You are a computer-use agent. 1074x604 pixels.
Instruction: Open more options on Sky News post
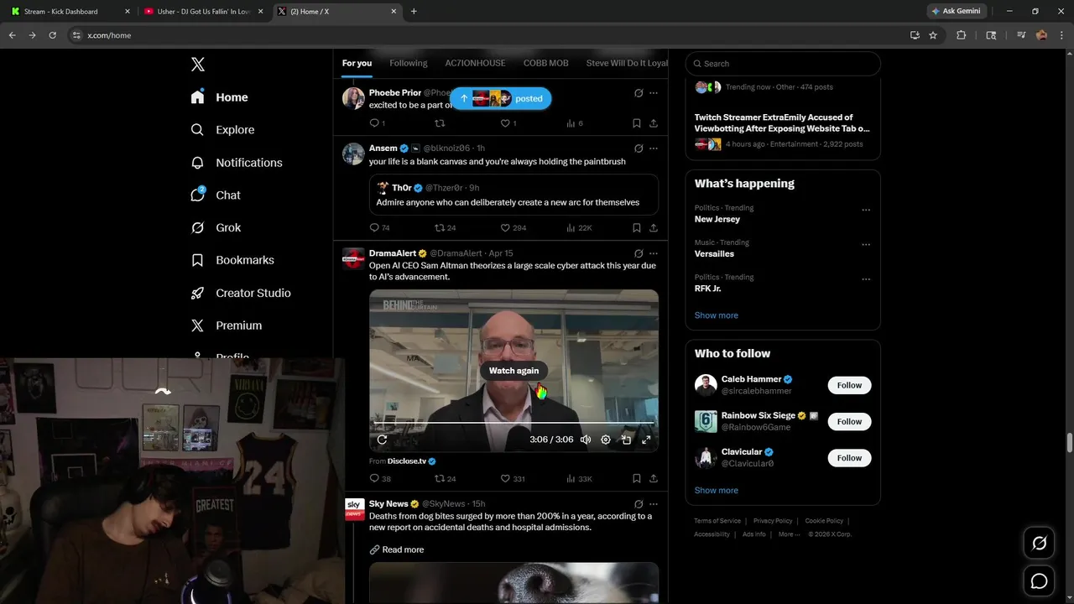tap(654, 504)
